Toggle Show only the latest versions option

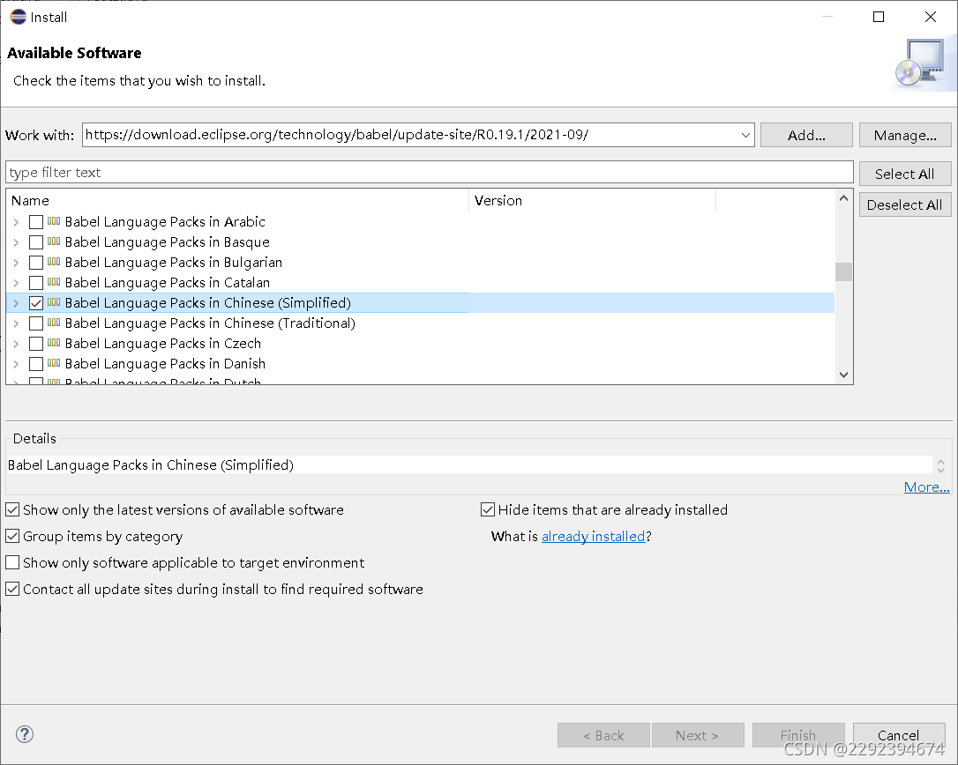click(x=12, y=509)
